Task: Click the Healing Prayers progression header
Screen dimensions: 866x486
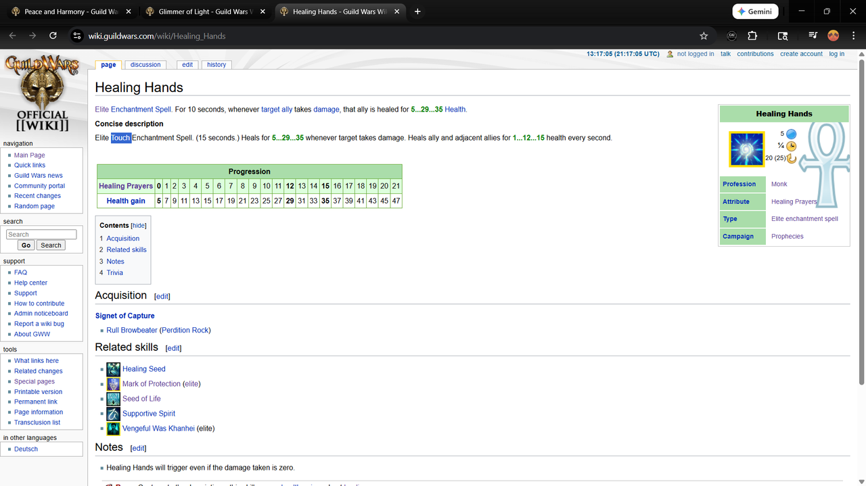Action: tap(126, 186)
